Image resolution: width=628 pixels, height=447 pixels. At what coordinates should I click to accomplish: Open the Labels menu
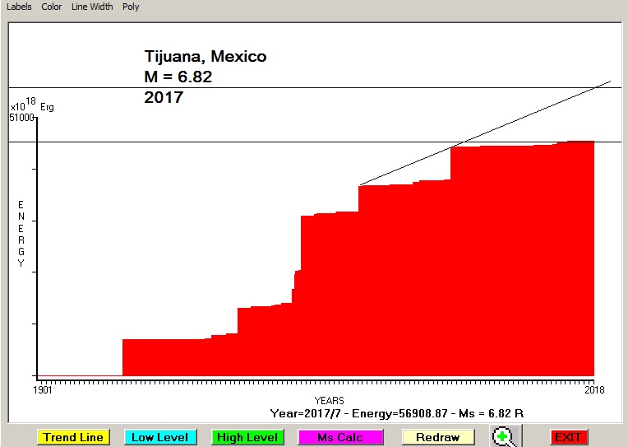click(x=19, y=7)
